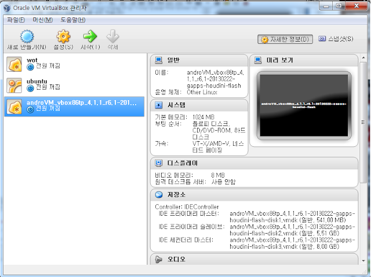Click the name (이름) label in General

[x=162, y=72]
